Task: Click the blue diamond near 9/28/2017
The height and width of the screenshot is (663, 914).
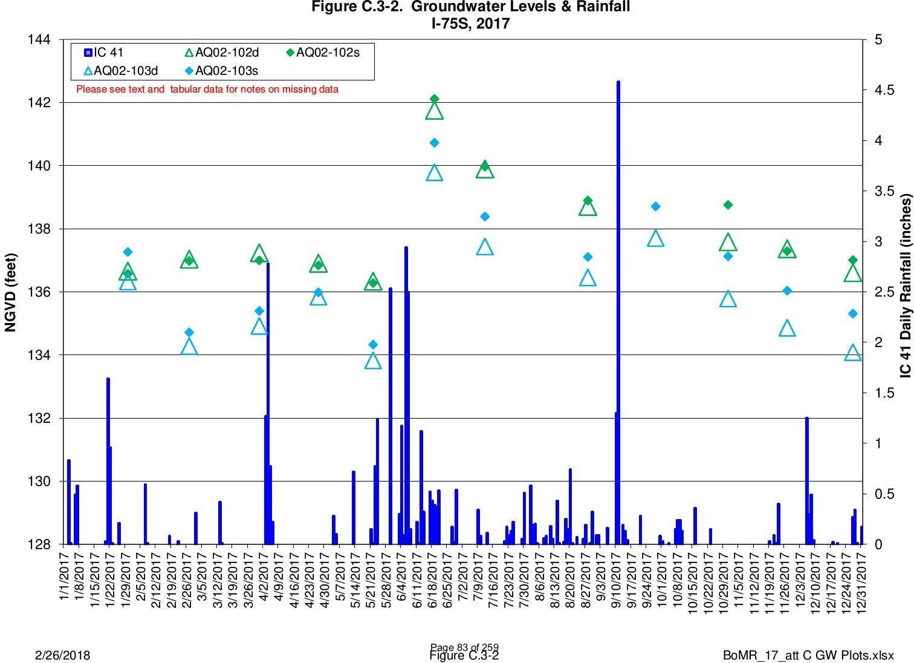Action: click(655, 206)
